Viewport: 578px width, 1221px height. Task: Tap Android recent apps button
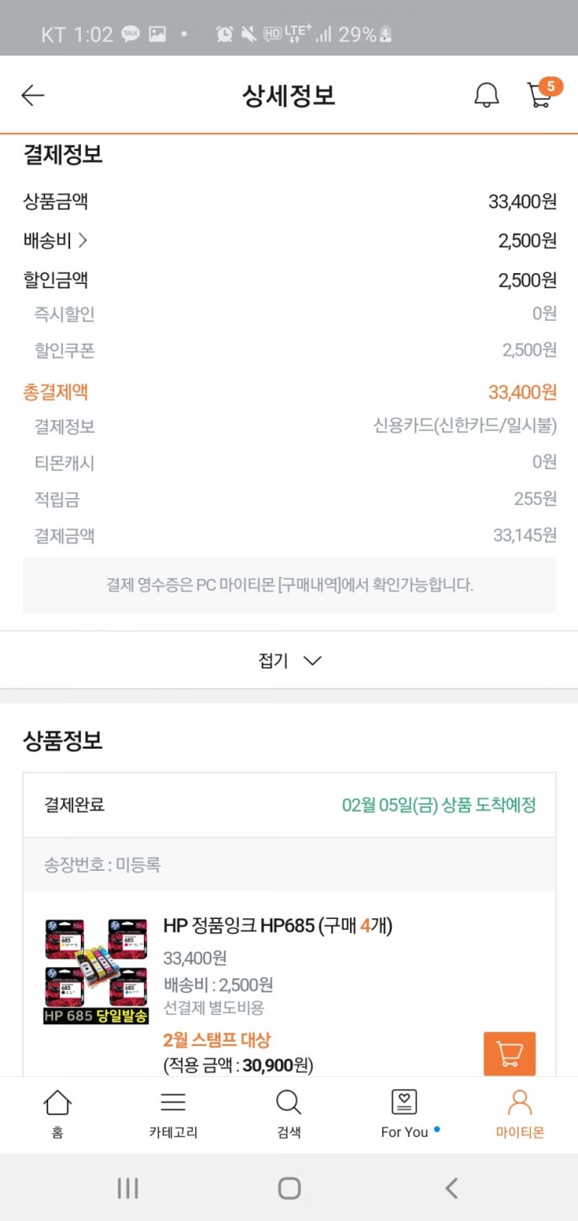[128, 1188]
